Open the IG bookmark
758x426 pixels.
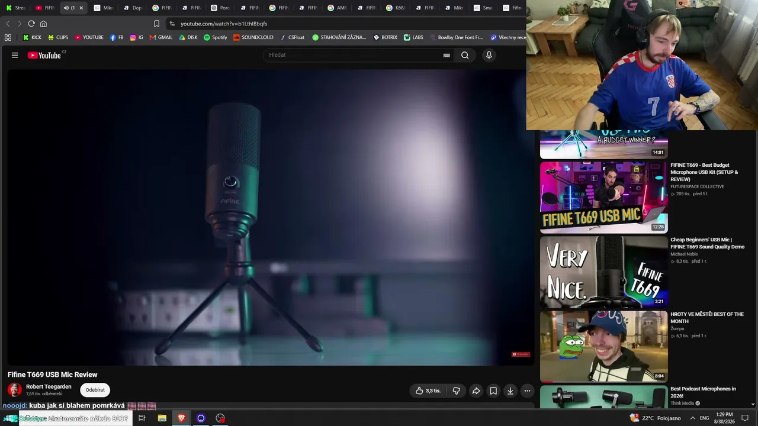coord(137,37)
